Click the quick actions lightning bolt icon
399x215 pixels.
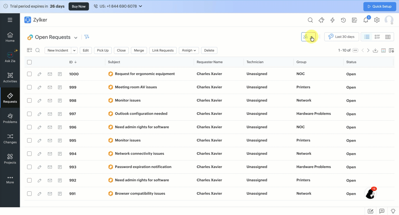(x=332, y=20)
